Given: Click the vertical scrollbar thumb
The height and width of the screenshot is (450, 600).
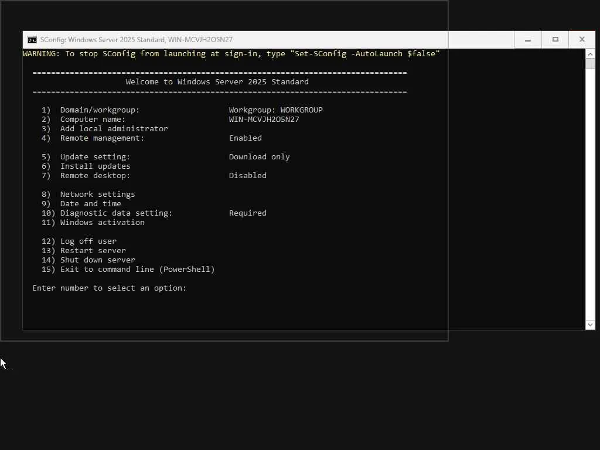Looking at the screenshot, I should tap(590, 63).
